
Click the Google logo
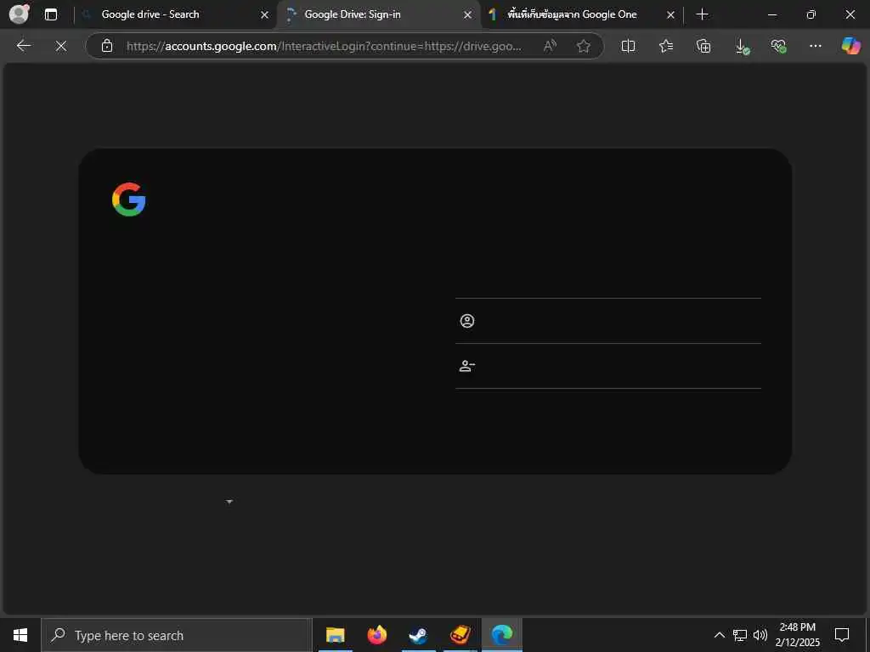pos(129,199)
